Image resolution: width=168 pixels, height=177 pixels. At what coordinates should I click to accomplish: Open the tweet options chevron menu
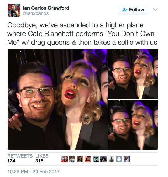click(x=155, y=10)
